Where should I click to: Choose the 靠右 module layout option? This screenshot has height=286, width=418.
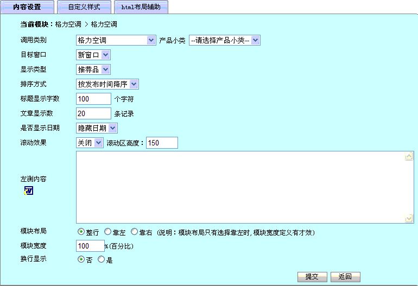(134, 232)
